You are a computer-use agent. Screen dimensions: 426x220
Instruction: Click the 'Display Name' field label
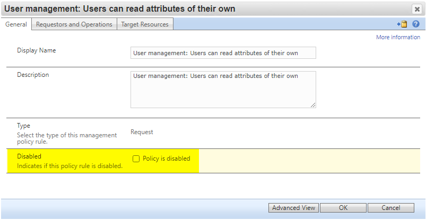tap(36, 50)
